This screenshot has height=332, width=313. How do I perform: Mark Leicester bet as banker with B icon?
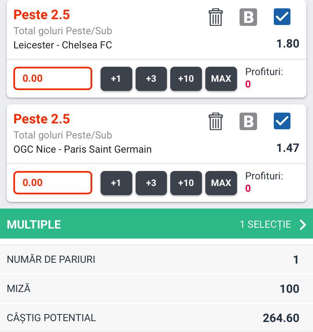coord(248,17)
